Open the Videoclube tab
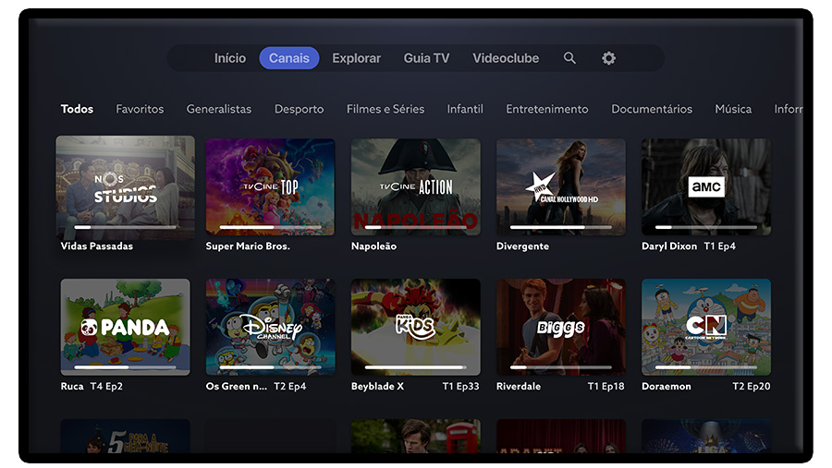The image size is (832, 468). coord(506,58)
